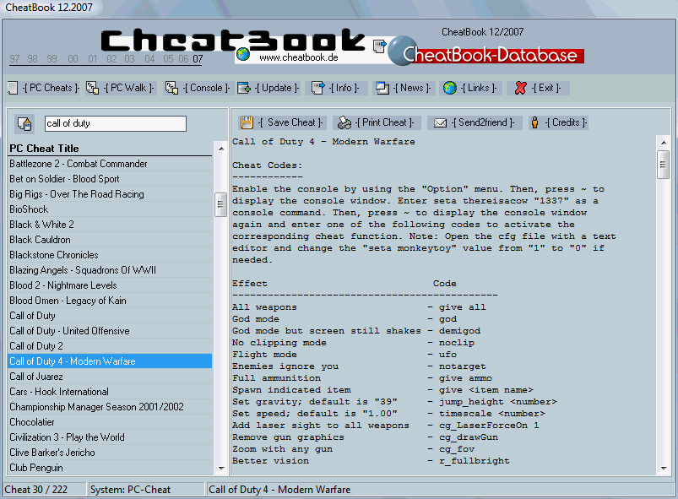The image size is (678, 499).
Task: Click the globe icon next to www.cheatbook.de
Action: pyautogui.click(x=243, y=55)
